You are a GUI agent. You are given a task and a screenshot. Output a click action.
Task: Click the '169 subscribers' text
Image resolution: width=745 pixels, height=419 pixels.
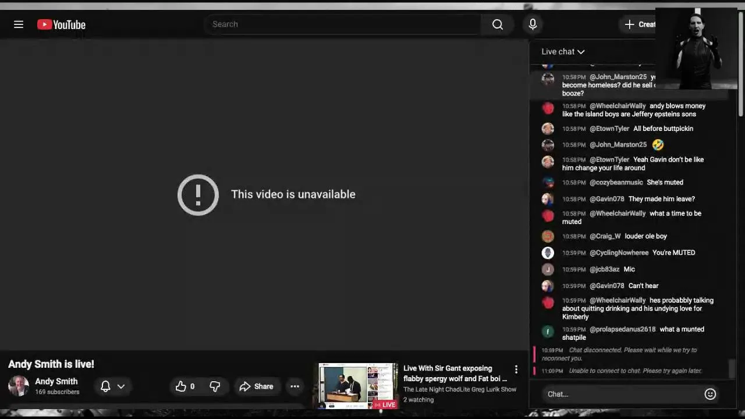click(57, 392)
